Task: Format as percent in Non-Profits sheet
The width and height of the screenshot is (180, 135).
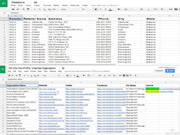Action: (x=28, y=75)
